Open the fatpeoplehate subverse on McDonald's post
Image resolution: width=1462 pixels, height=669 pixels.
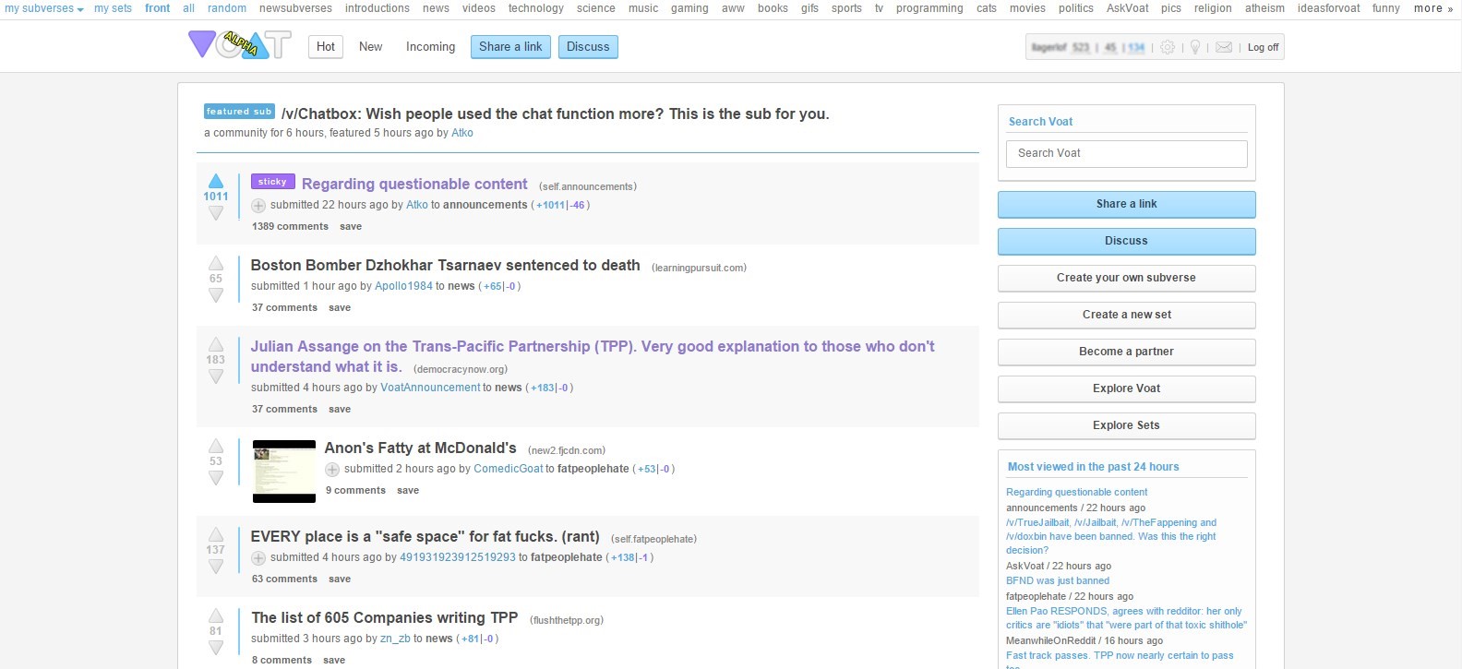pyautogui.click(x=593, y=469)
